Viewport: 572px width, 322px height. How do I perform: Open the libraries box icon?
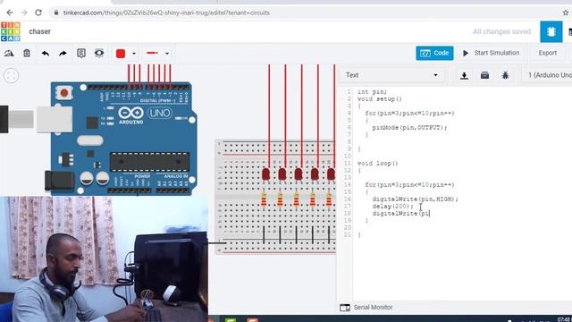coord(484,75)
